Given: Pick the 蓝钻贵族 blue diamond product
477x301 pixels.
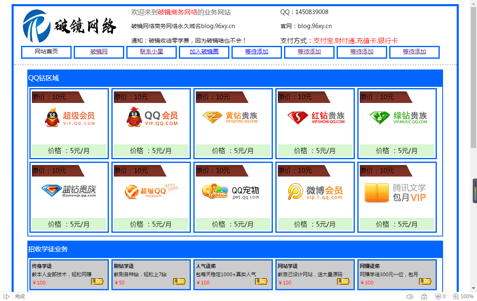Looking at the screenshot, I should coord(69,191).
